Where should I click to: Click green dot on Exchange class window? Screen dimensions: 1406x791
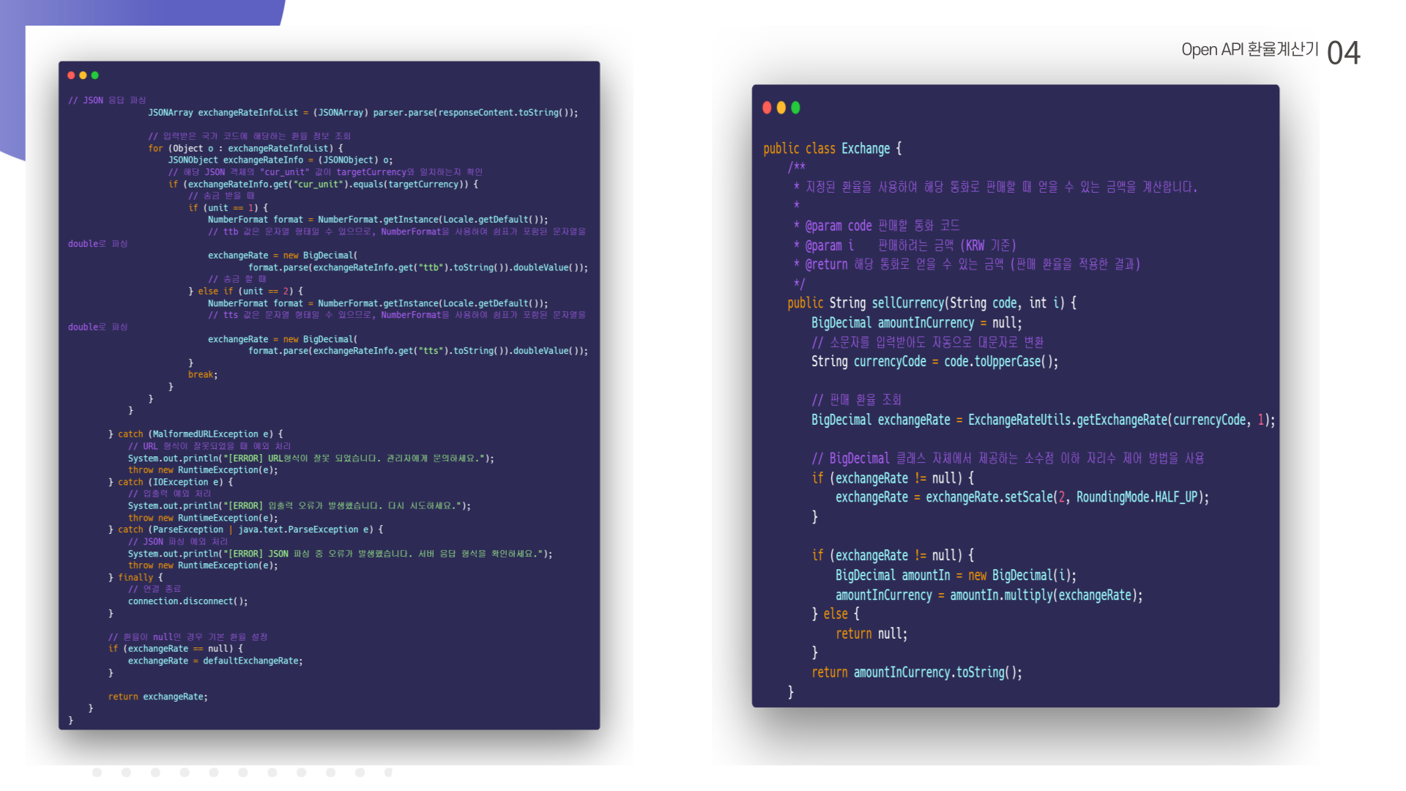point(795,108)
